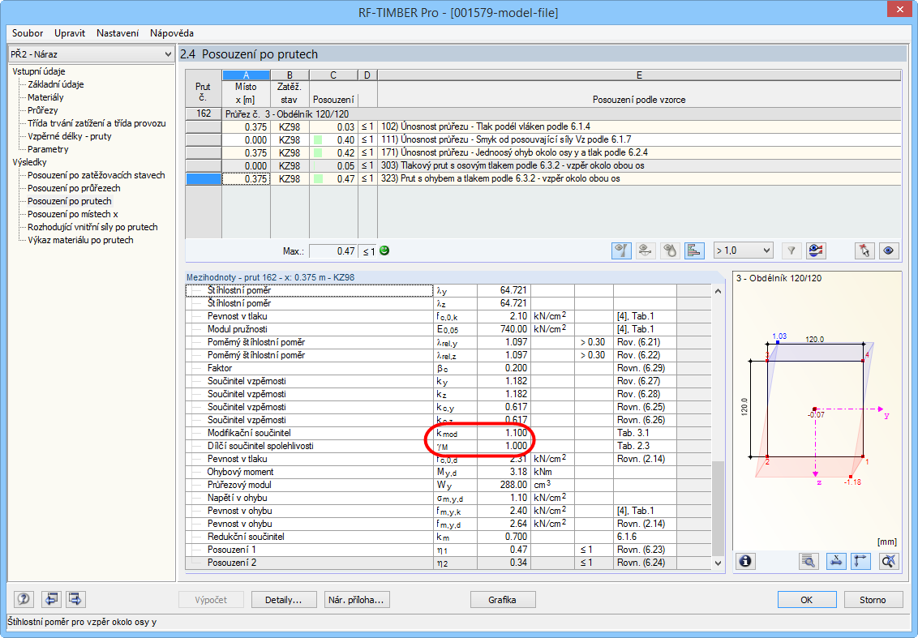
Task: Open the Soubor menu
Action: (28, 33)
